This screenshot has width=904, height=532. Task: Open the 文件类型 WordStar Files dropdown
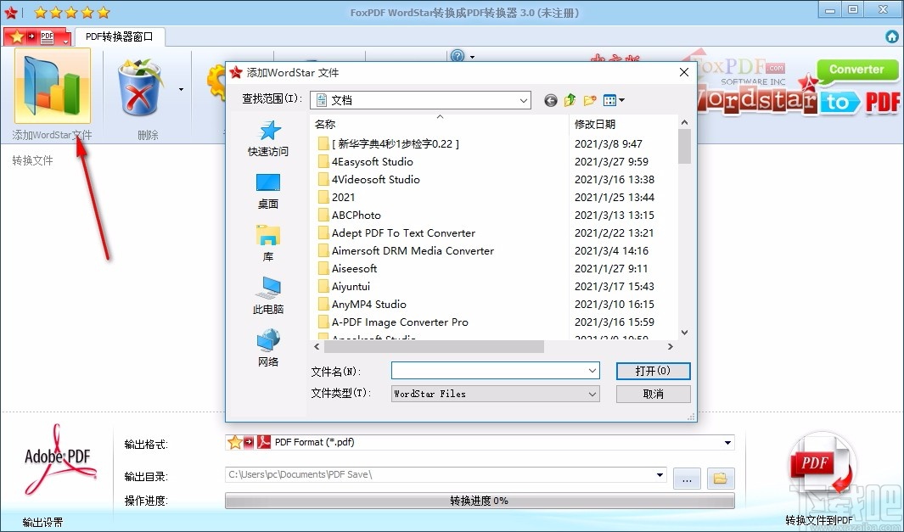591,393
